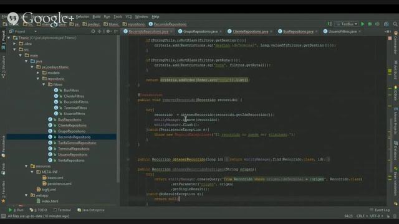Collapse the webapp folder arrow

tap(26, 195)
